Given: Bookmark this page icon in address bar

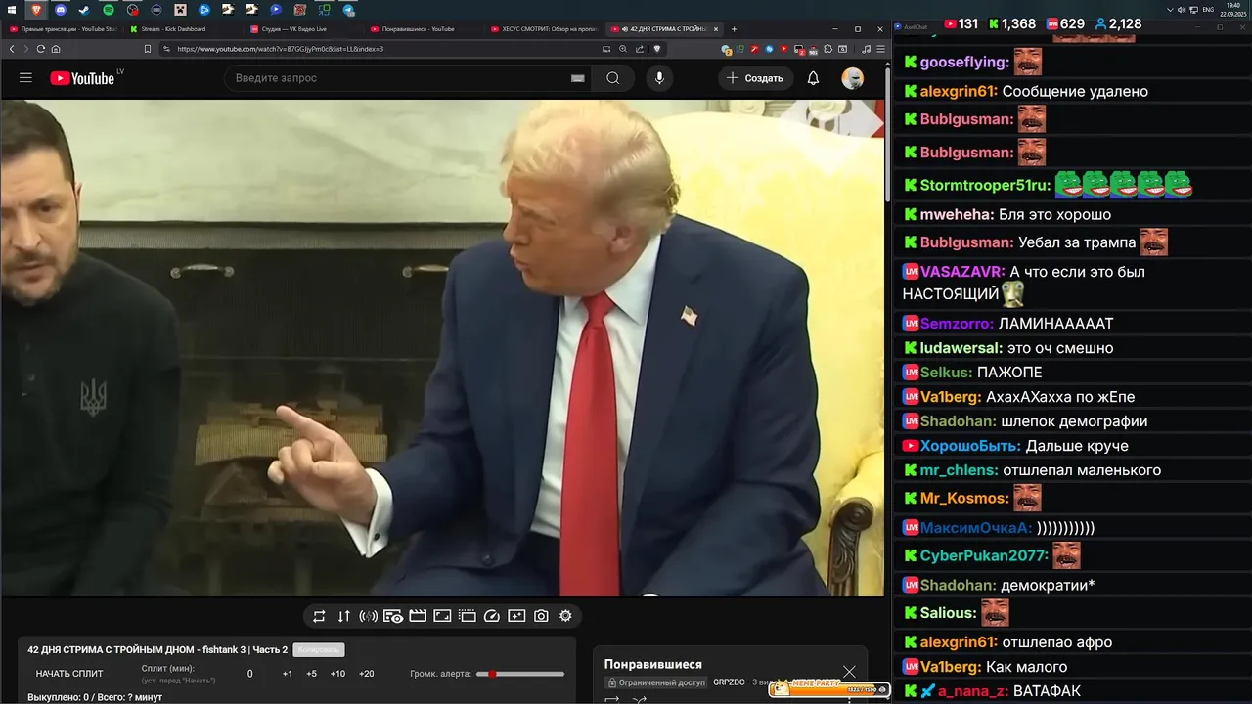Looking at the screenshot, I should pos(148,49).
